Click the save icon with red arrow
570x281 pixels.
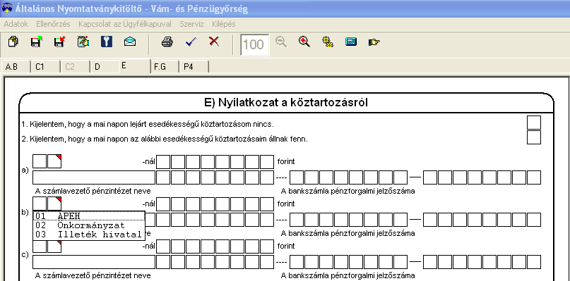point(59,42)
